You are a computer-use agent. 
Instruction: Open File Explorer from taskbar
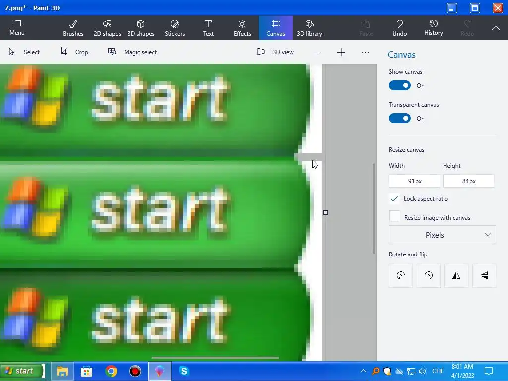pyautogui.click(x=62, y=371)
